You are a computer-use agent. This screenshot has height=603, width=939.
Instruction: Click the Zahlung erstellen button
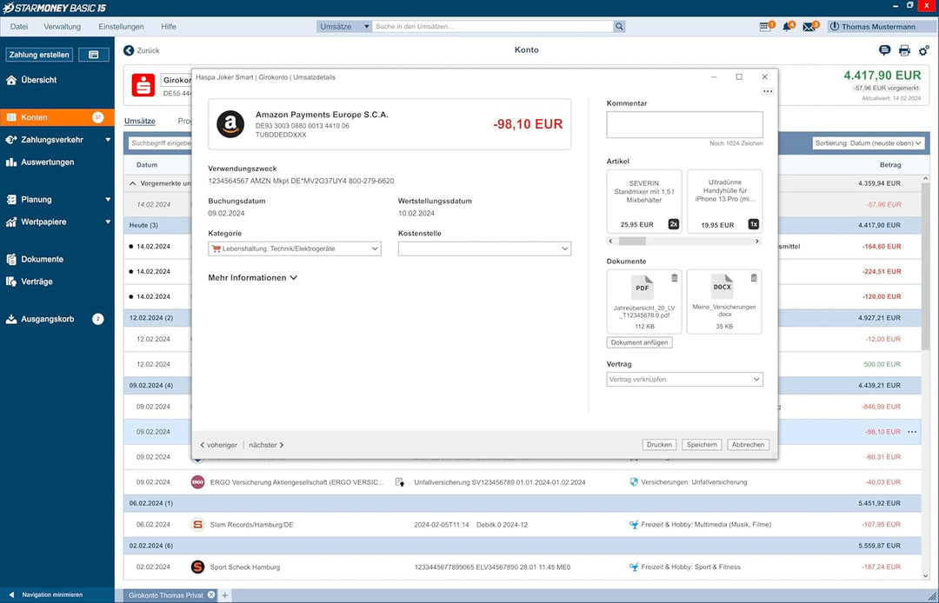(39, 55)
